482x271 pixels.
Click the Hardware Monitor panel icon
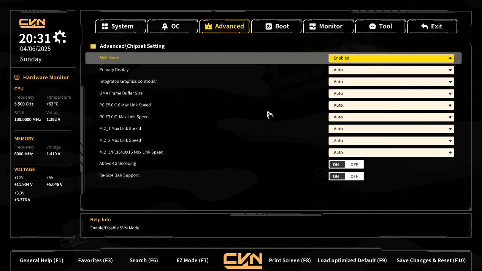[17, 77]
